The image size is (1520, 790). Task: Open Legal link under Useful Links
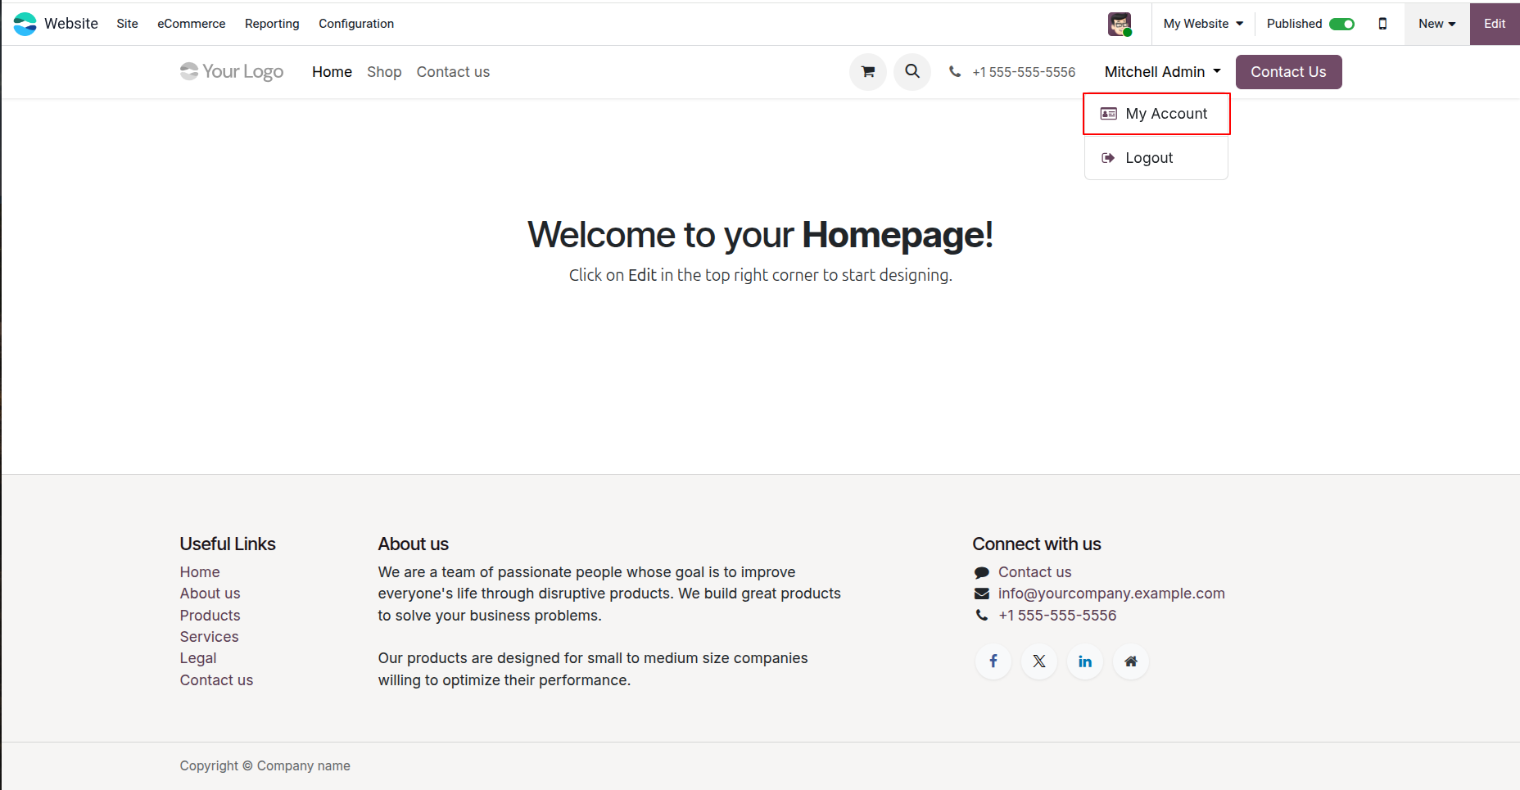(x=198, y=658)
